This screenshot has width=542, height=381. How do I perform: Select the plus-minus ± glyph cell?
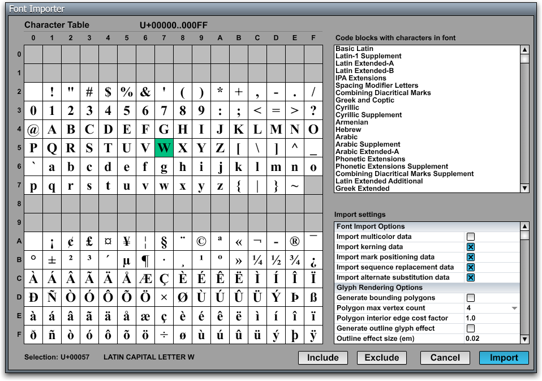tap(52, 260)
